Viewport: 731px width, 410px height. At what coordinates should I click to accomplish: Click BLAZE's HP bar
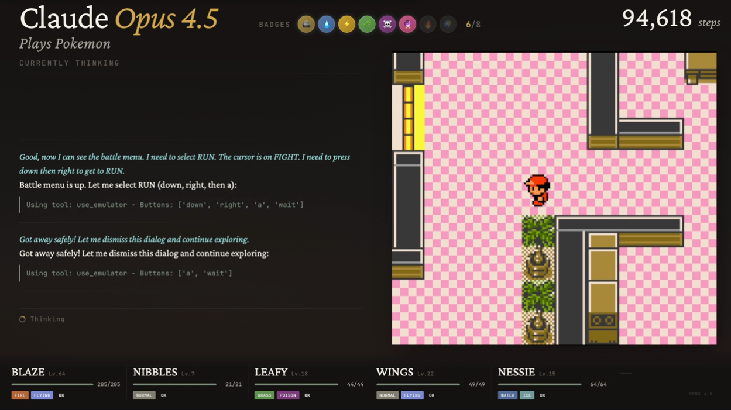52,384
